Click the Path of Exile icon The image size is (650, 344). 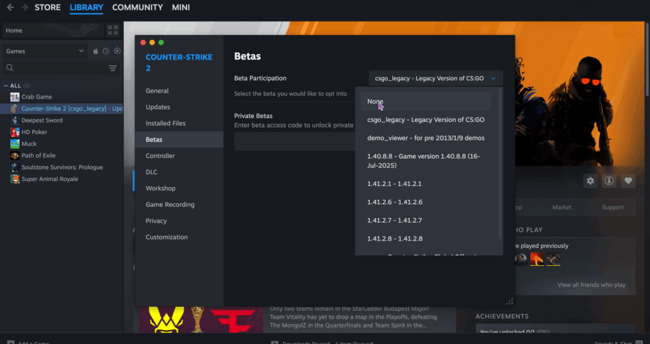tap(15, 155)
